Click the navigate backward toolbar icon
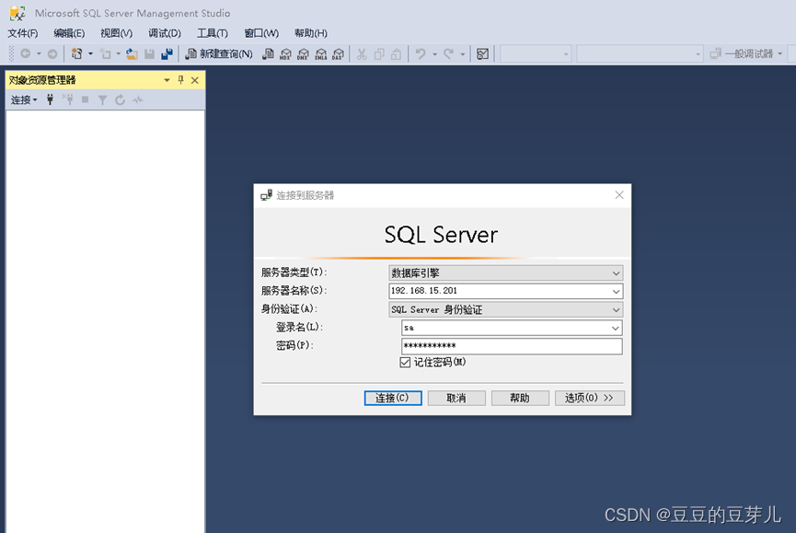Viewport: 796px width, 533px height. coord(26,53)
